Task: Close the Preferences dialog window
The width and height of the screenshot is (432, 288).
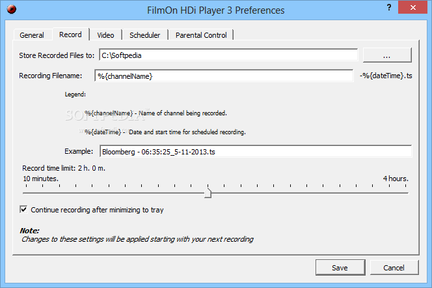Action: click(412, 7)
